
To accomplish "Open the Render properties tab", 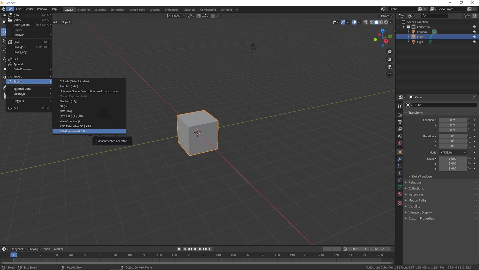I will click(400, 115).
